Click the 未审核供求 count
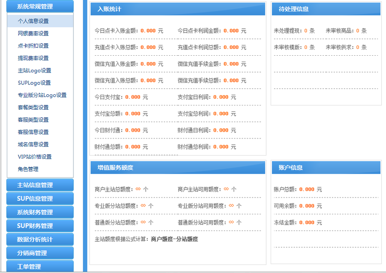Image resolution: width=386 pixels, height=273 pixels. 358,47
